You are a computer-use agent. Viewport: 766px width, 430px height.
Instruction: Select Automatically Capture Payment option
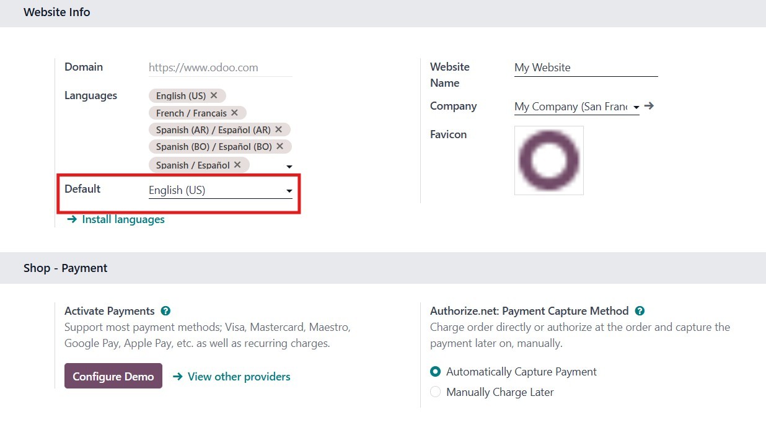(x=436, y=372)
